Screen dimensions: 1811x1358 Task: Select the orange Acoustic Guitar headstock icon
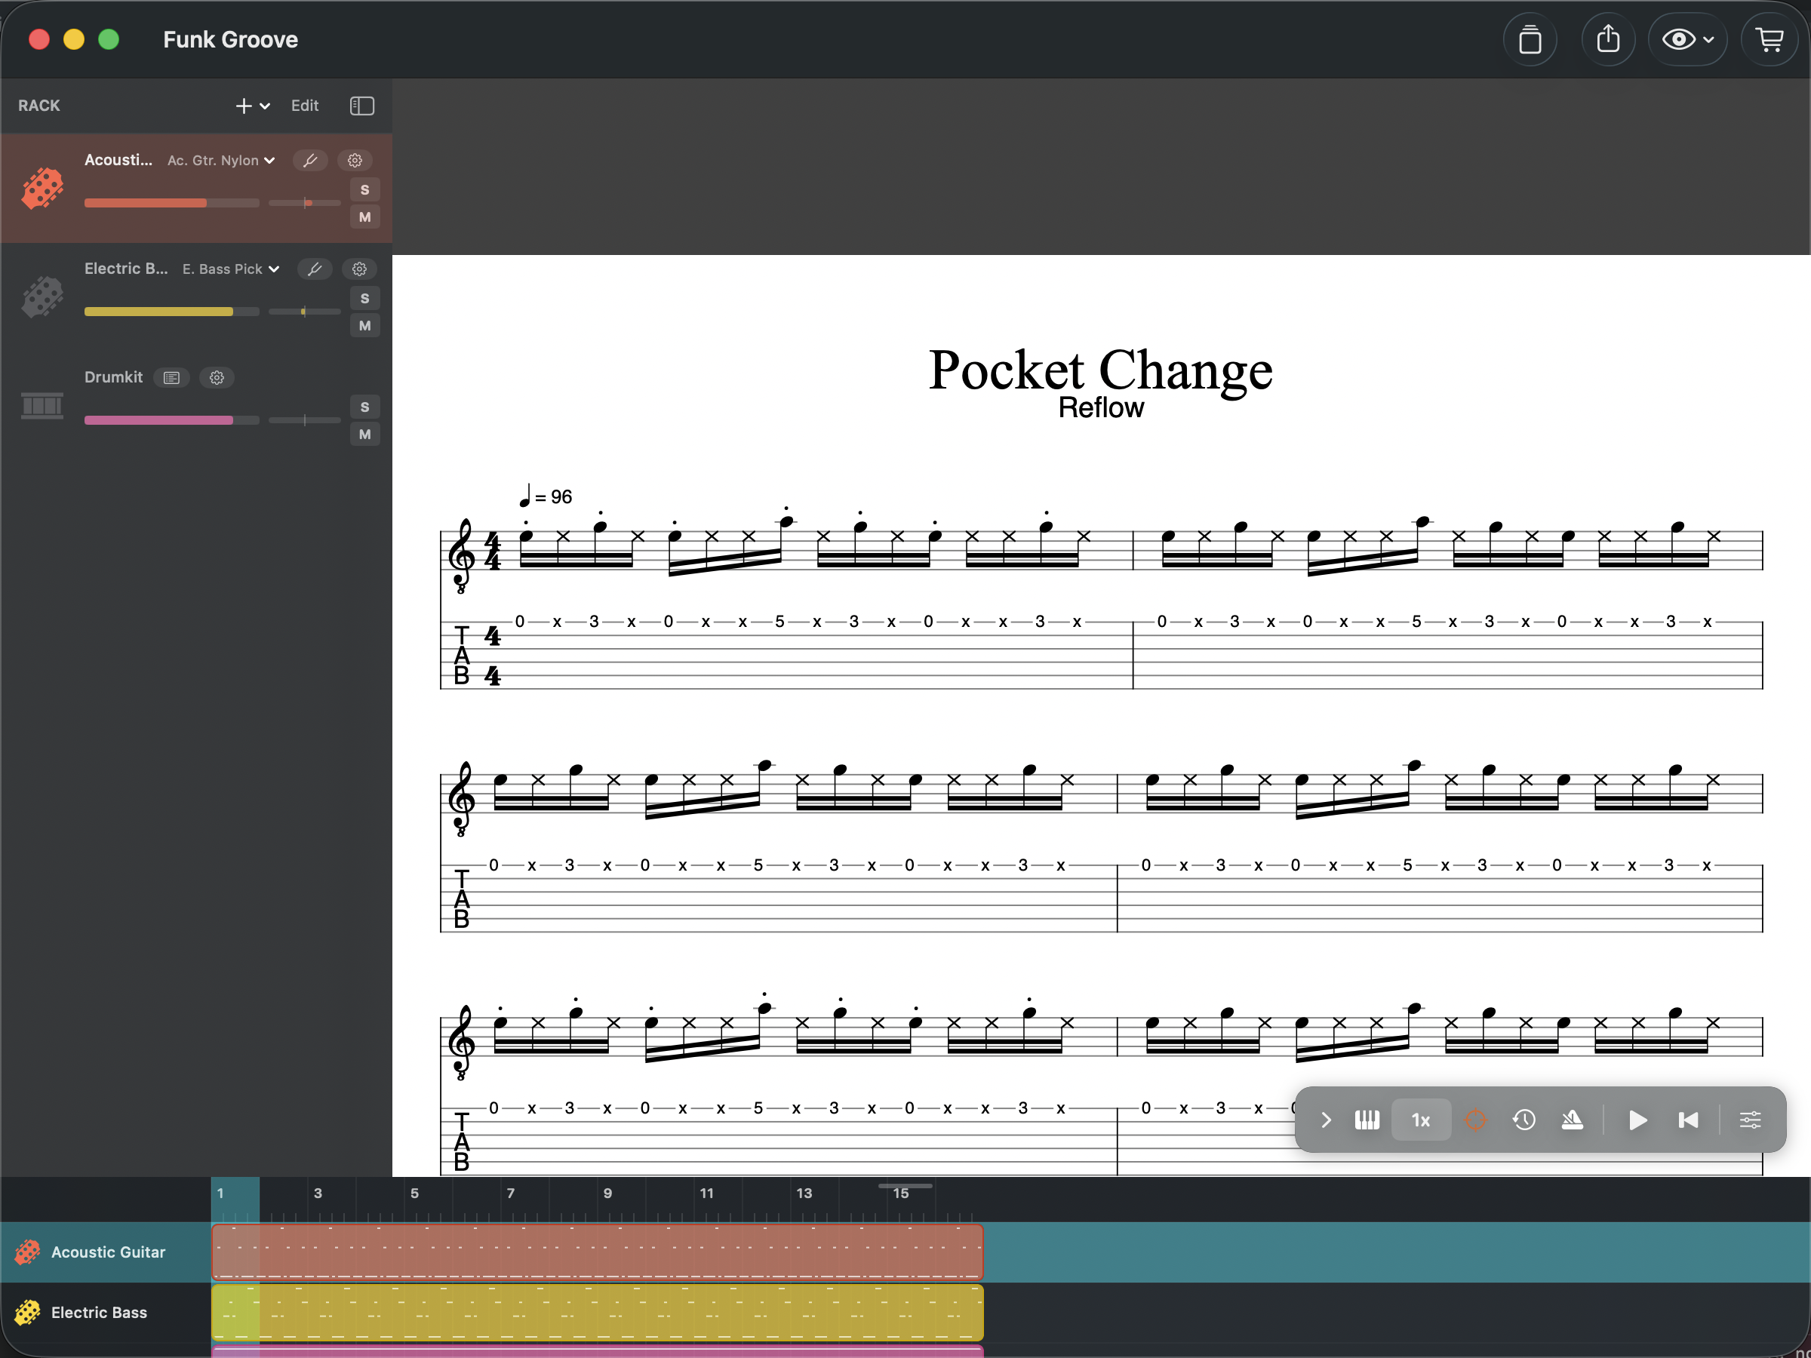[42, 189]
